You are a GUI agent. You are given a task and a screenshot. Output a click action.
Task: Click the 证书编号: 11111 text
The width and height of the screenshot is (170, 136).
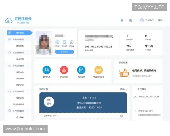[x=51, y=116]
